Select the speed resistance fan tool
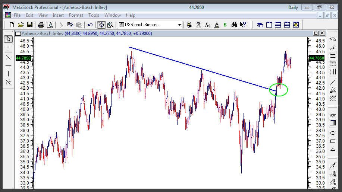342x192 pixels. [333, 47]
